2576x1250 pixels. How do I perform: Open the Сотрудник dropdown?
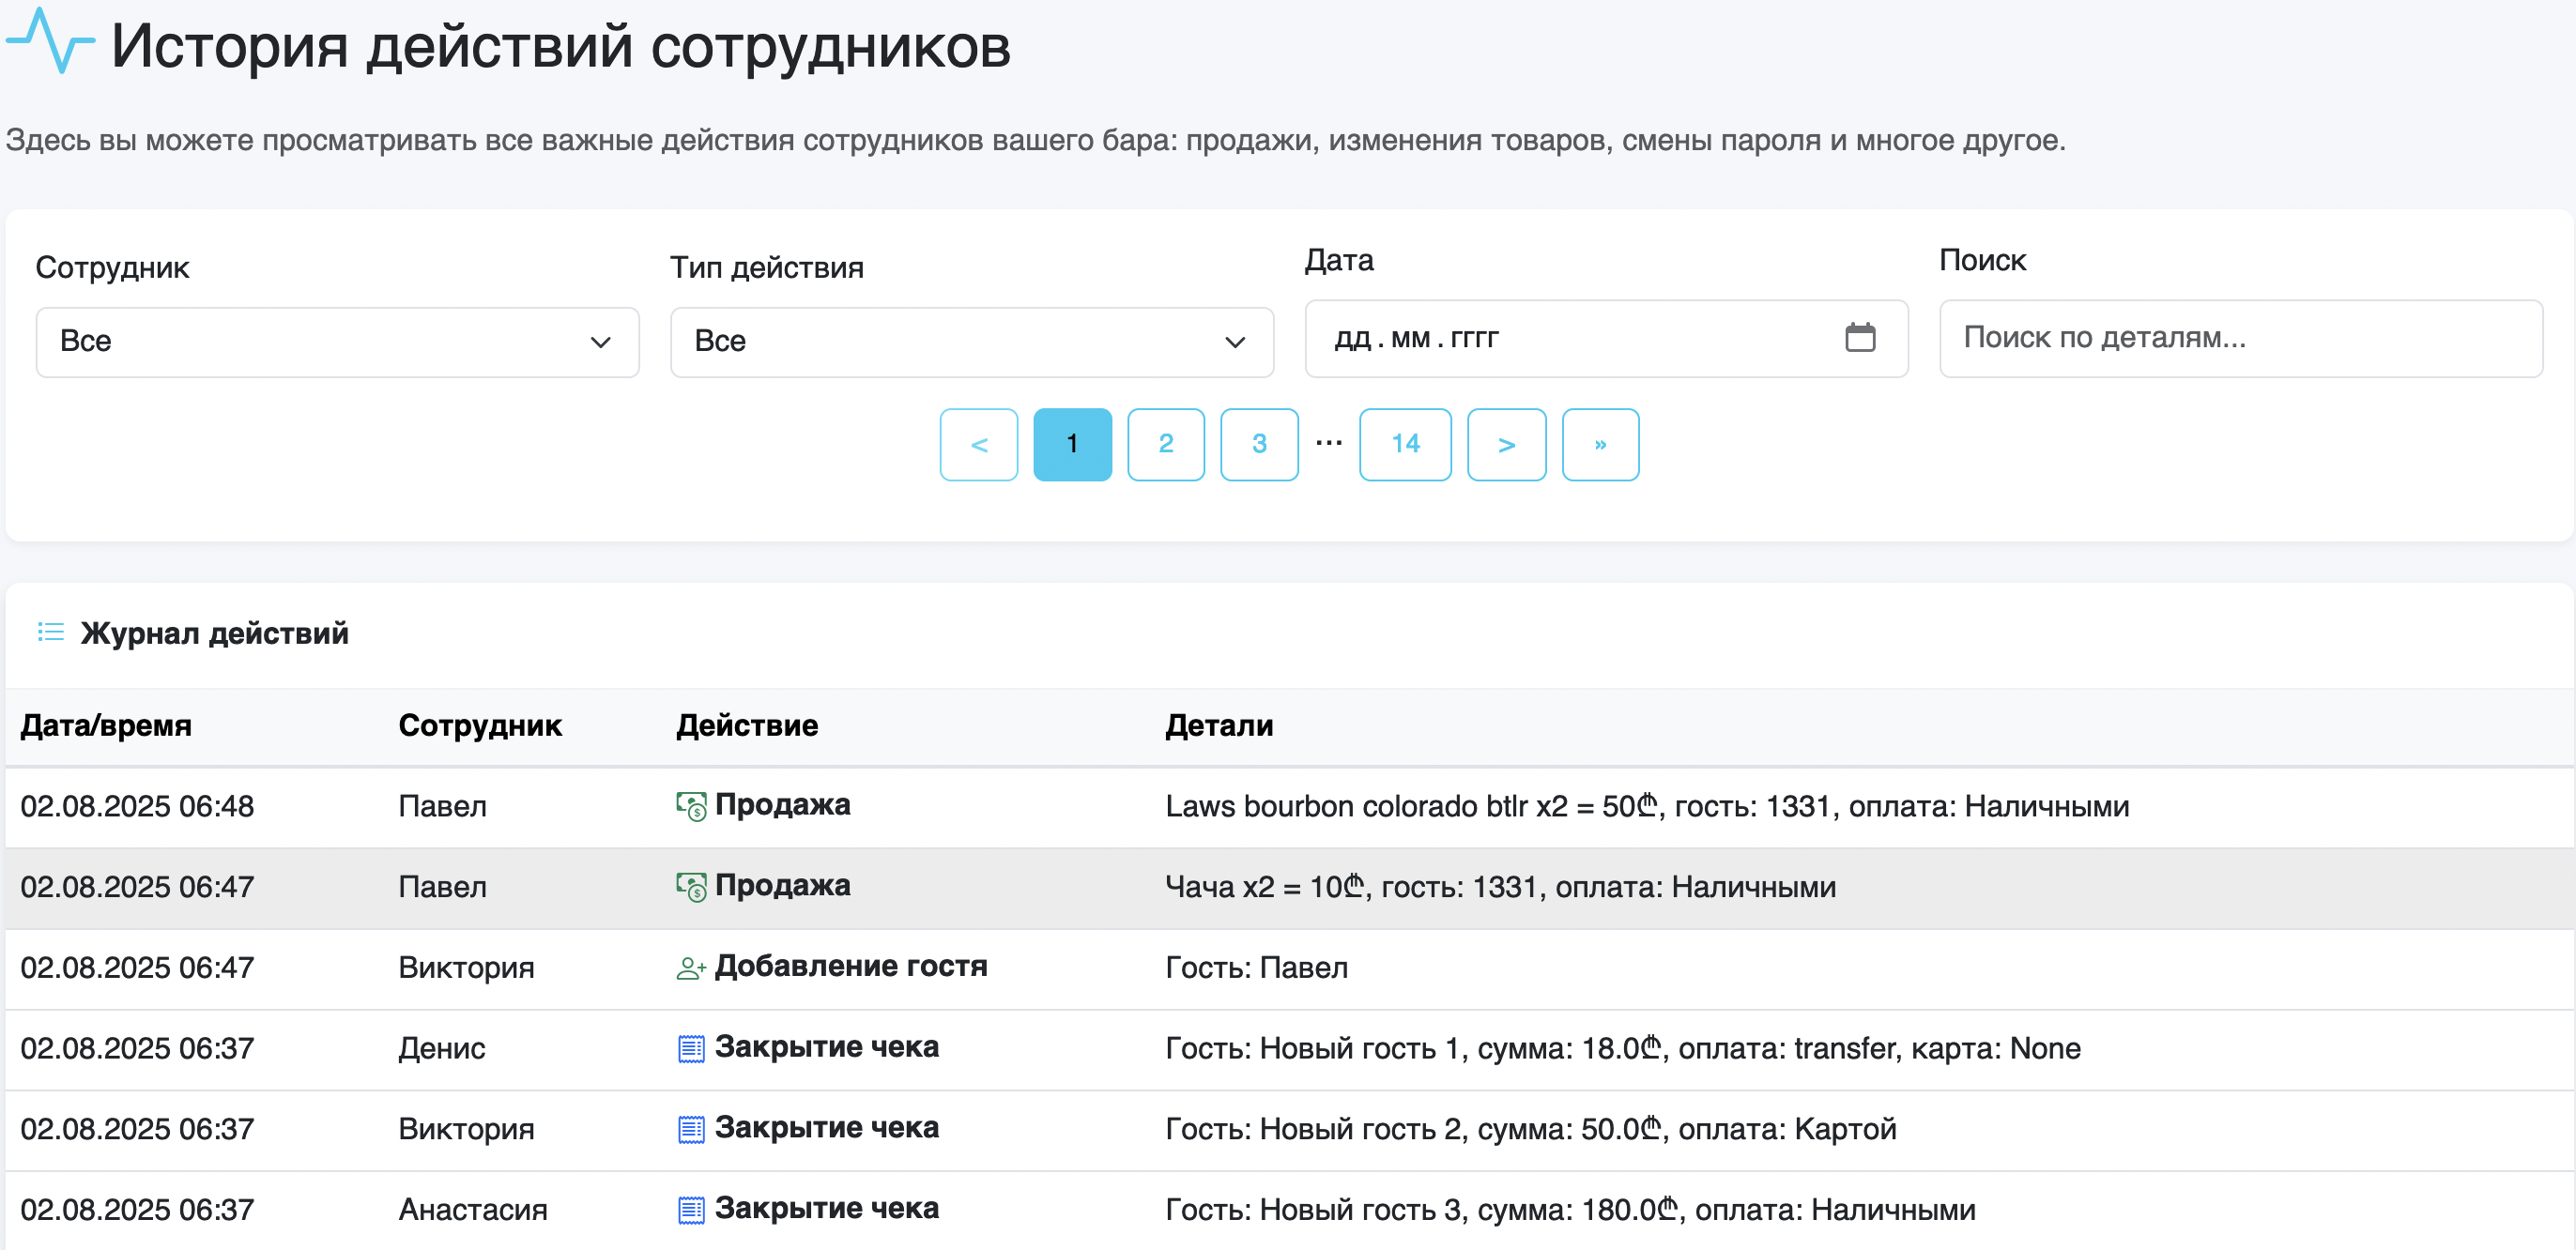click(337, 341)
